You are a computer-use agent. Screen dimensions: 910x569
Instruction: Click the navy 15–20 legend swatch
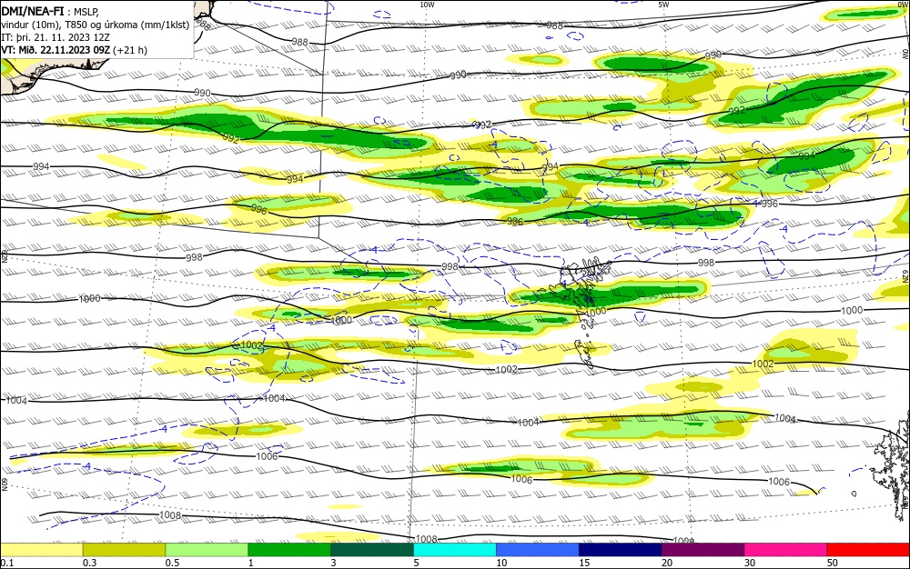[621, 550]
